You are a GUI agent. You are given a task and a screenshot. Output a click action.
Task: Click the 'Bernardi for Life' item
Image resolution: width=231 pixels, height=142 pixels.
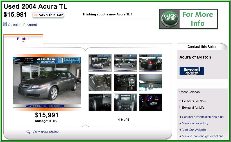click(193, 108)
